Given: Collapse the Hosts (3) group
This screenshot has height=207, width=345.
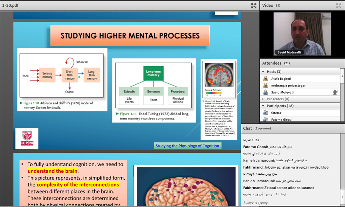Looking at the screenshot, I should point(263,72).
